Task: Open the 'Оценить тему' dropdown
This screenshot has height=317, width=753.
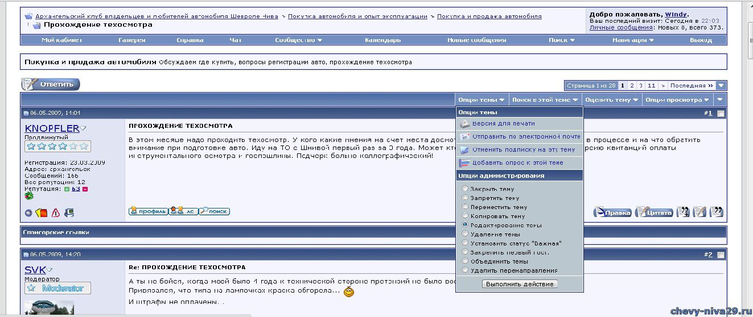Action: tap(611, 100)
